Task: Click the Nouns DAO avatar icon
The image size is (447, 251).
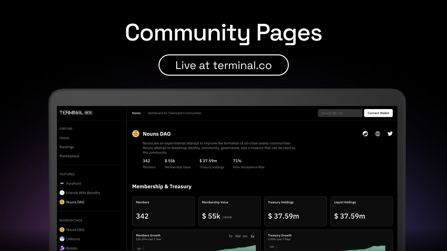Action: point(135,134)
